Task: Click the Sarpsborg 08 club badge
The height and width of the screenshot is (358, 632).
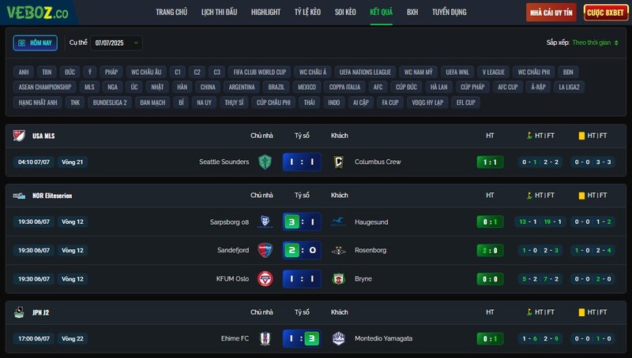Action: pos(265,222)
